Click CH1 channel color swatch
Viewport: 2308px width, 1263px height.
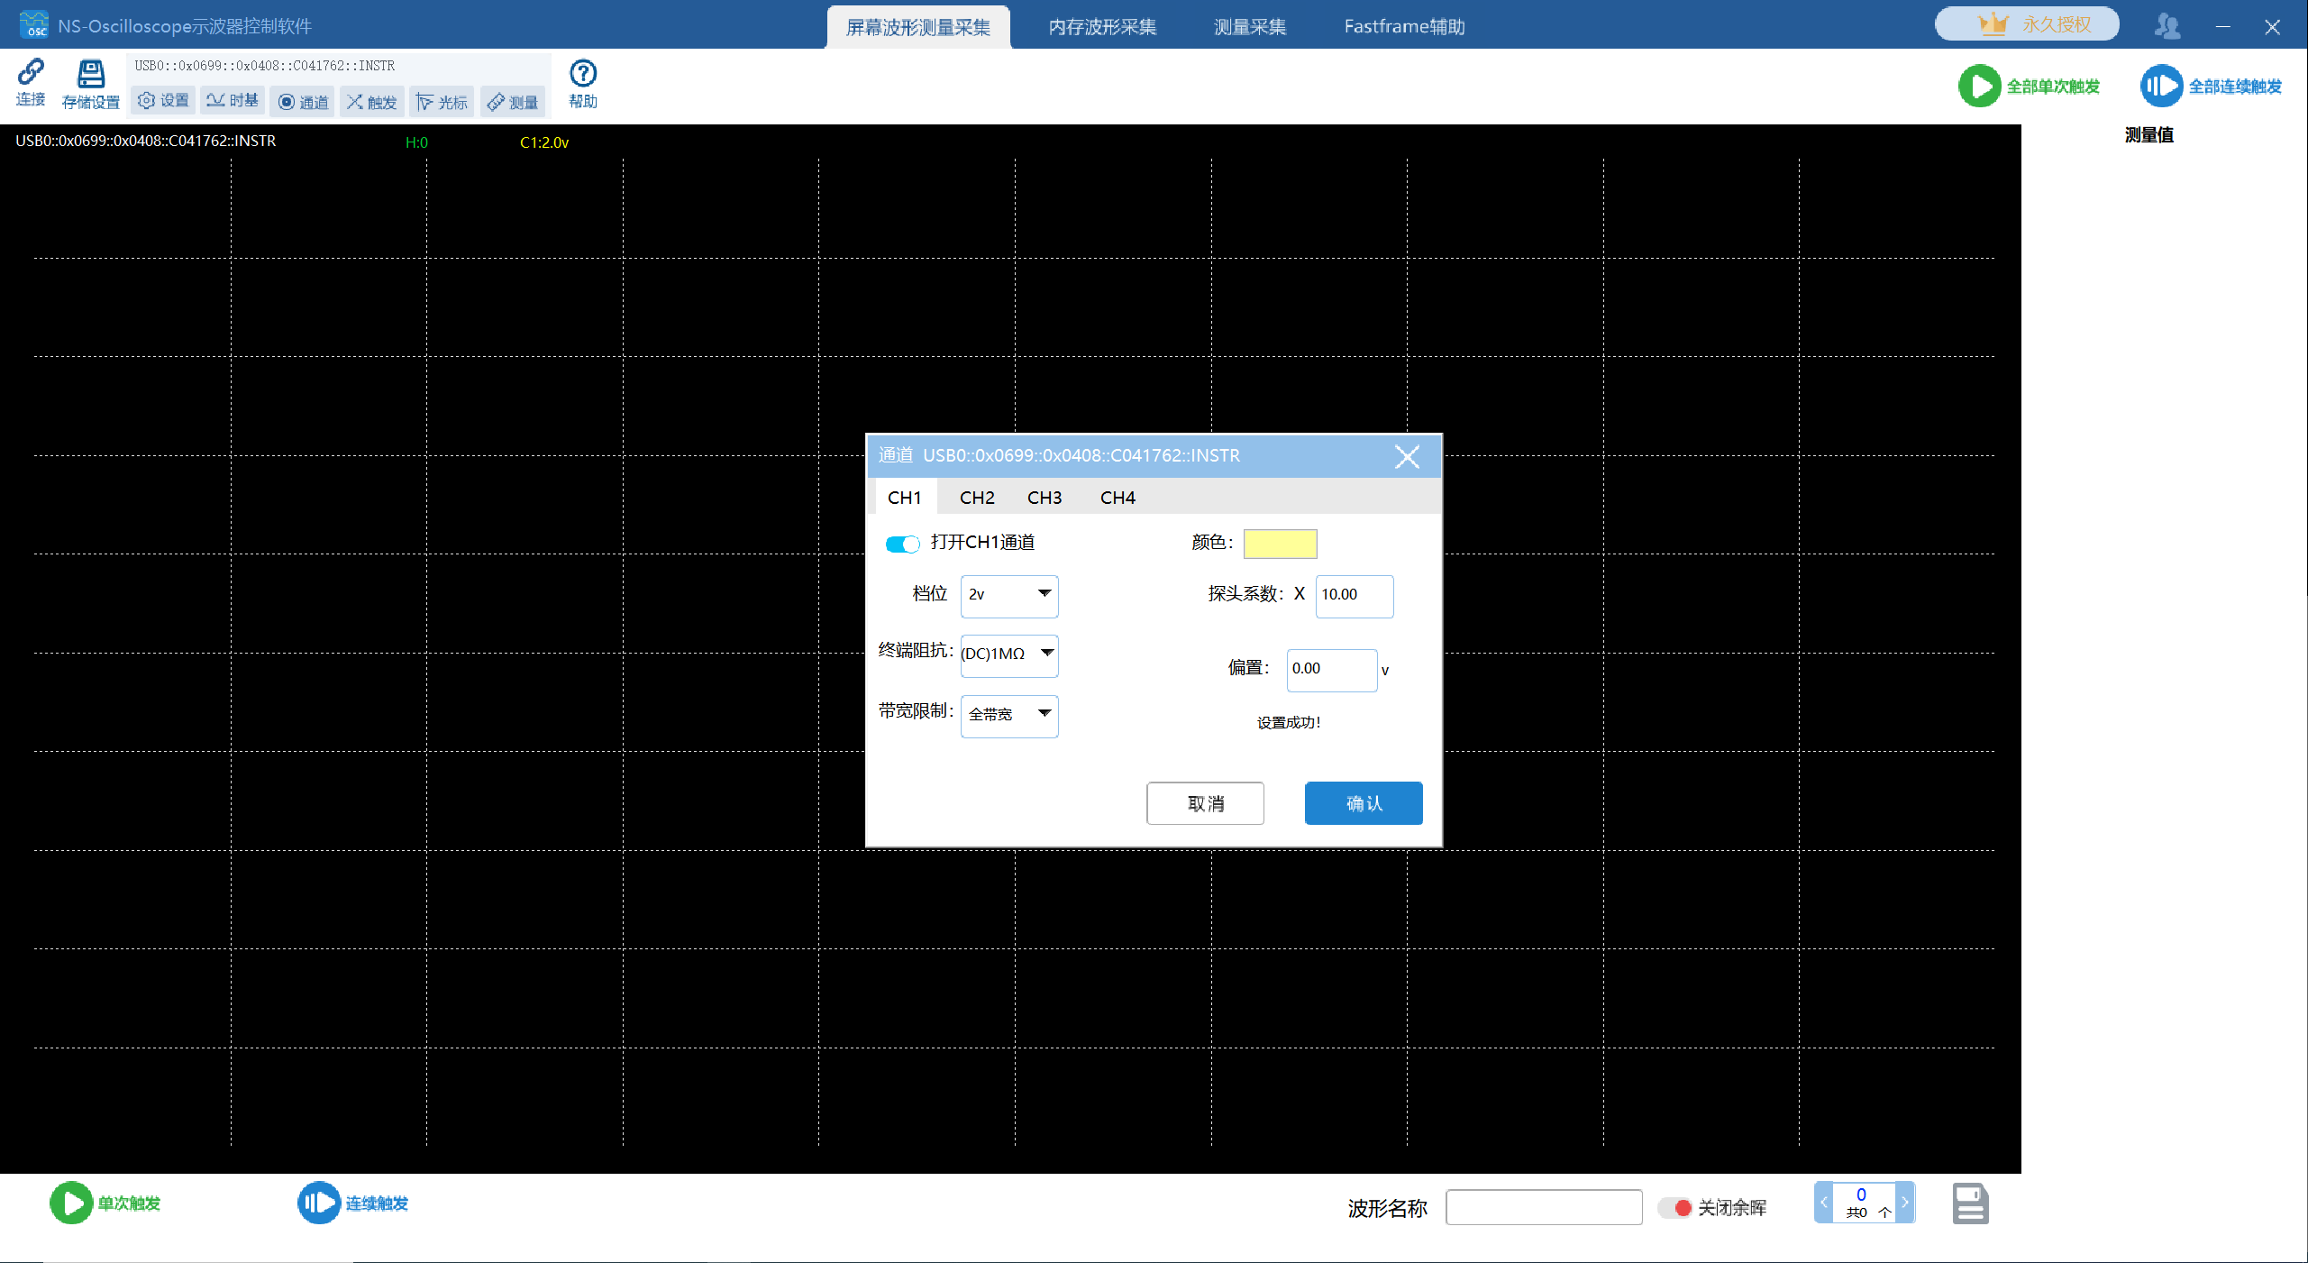(x=1278, y=541)
